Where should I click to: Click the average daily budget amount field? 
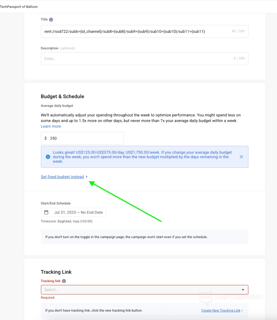click(84, 138)
